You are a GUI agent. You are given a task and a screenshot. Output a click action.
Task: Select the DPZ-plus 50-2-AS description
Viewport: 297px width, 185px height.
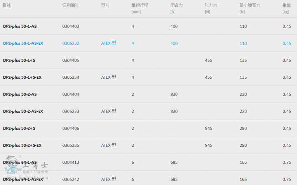[20, 94]
